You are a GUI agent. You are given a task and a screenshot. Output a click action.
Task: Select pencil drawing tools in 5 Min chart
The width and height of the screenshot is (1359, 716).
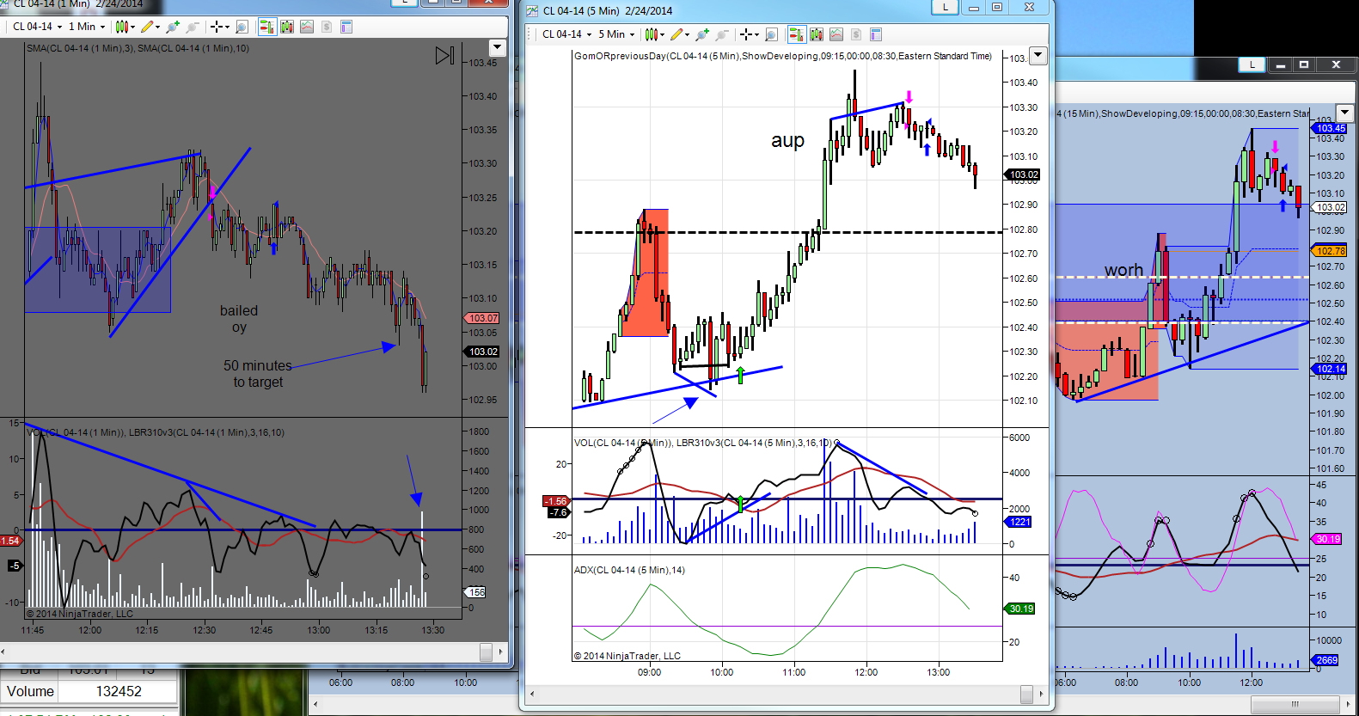(x=679, y=34)
